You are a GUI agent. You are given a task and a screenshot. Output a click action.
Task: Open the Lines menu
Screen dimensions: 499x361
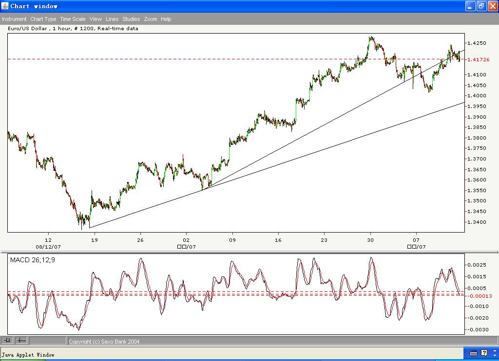click(112, 19)
